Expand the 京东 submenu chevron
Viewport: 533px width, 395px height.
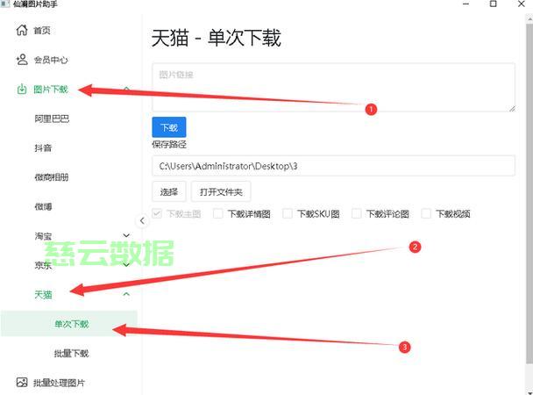(126, 264)
